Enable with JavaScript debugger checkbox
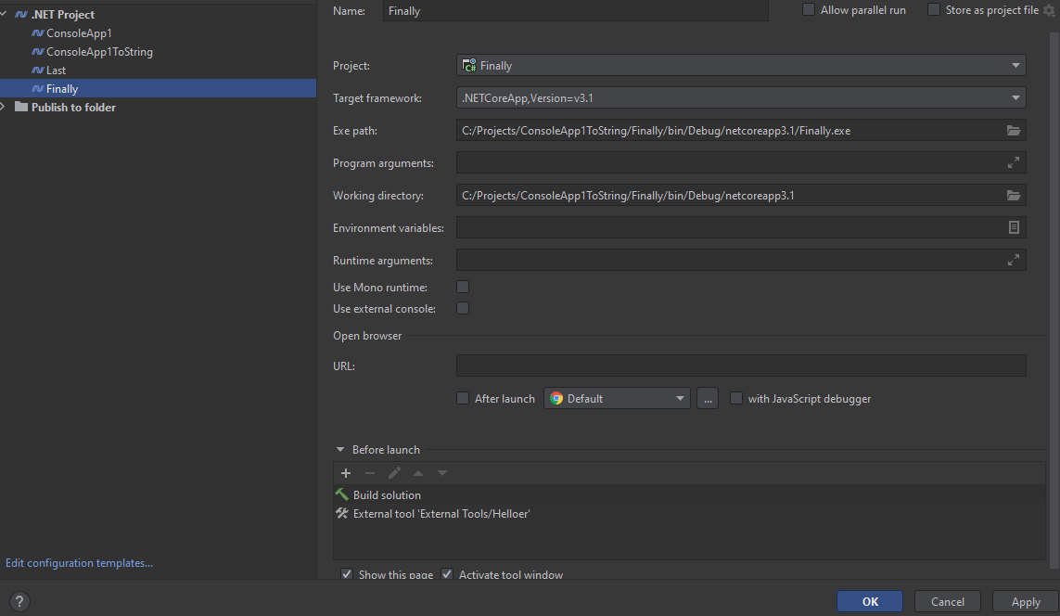The width and height of the screenshot is (1060, 616). pyautogui.click(x=736, y=398)
